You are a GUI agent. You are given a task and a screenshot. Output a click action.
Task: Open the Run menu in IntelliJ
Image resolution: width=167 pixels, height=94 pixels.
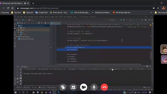pyautogui.click(x=57, y=17)
